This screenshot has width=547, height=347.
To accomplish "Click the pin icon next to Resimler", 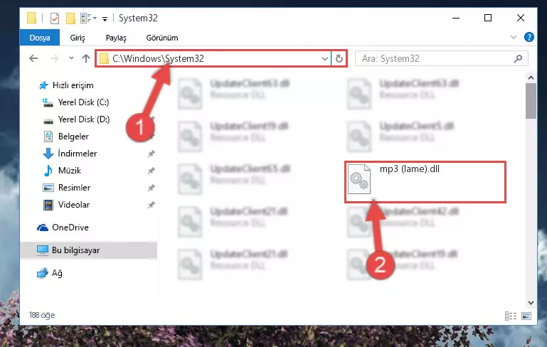I will [151, 188].
